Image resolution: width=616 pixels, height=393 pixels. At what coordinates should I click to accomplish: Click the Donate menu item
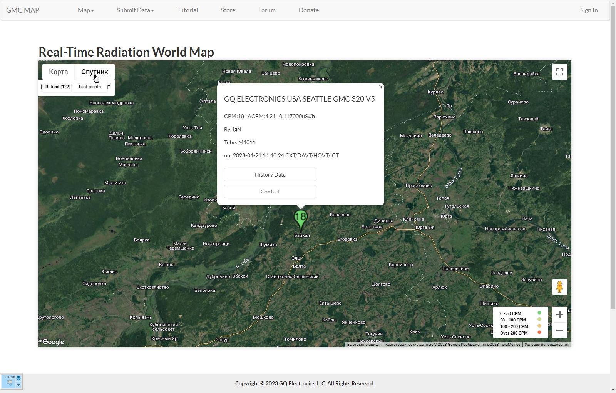(x=309, y=10)
